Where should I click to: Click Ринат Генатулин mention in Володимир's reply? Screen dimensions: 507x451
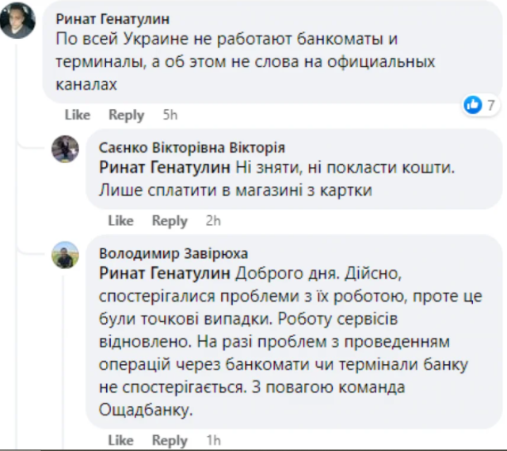click(165, 274)
